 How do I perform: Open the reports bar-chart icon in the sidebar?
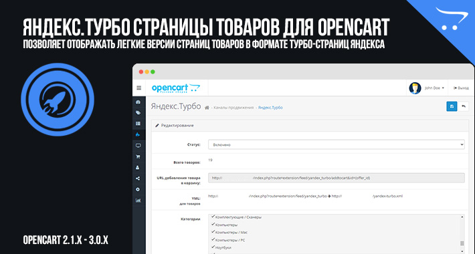138,200
